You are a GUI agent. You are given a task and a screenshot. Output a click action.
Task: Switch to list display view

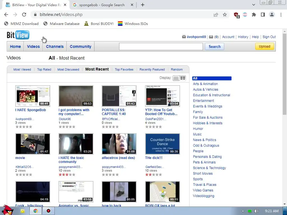point(176,78)
